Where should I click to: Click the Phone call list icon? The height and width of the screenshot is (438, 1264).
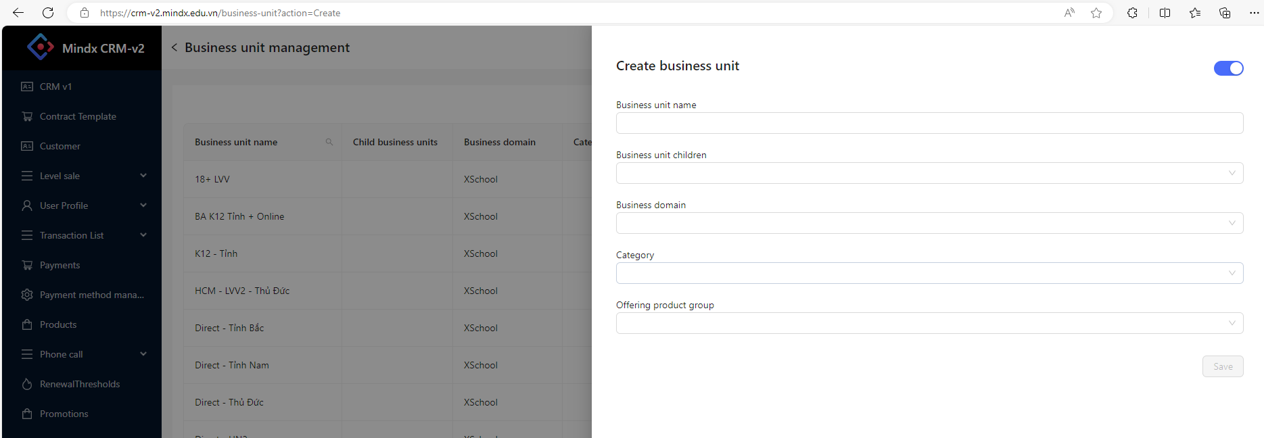click(x=27, y=354)
